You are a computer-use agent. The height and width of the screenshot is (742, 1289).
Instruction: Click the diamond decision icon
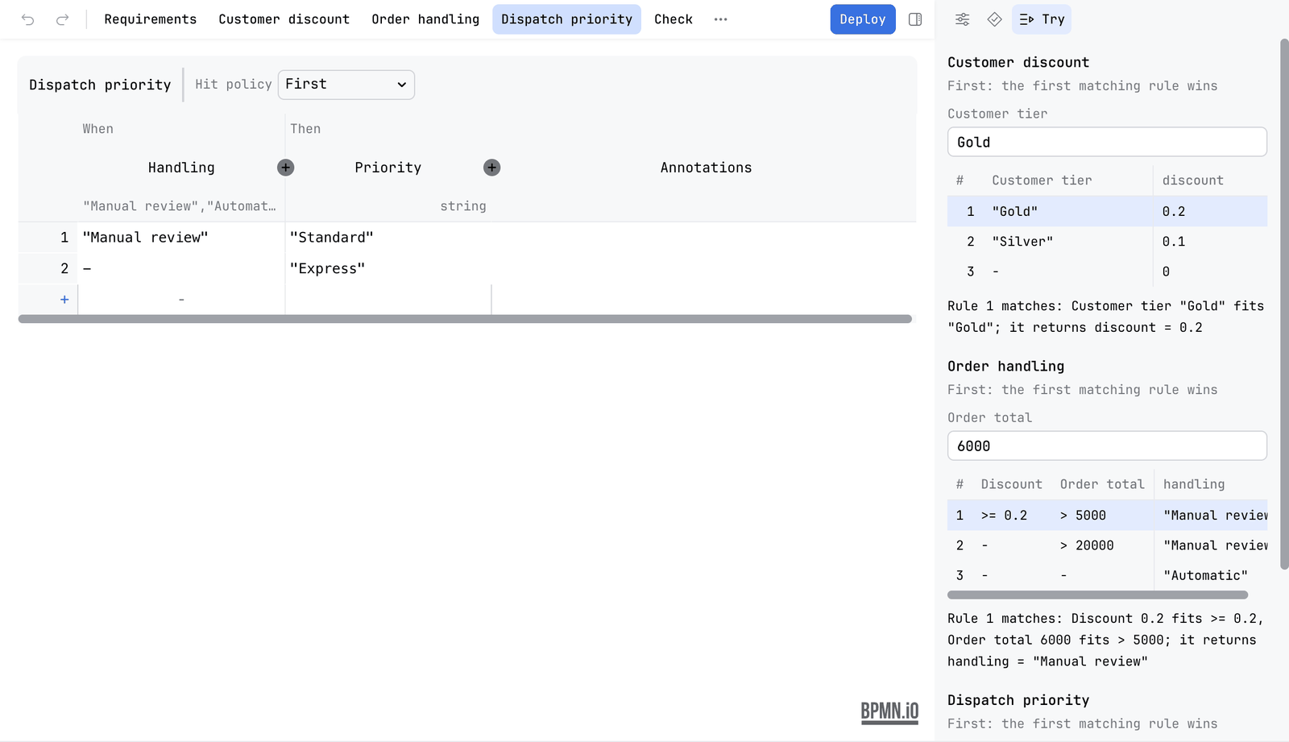tap(995, 19)
